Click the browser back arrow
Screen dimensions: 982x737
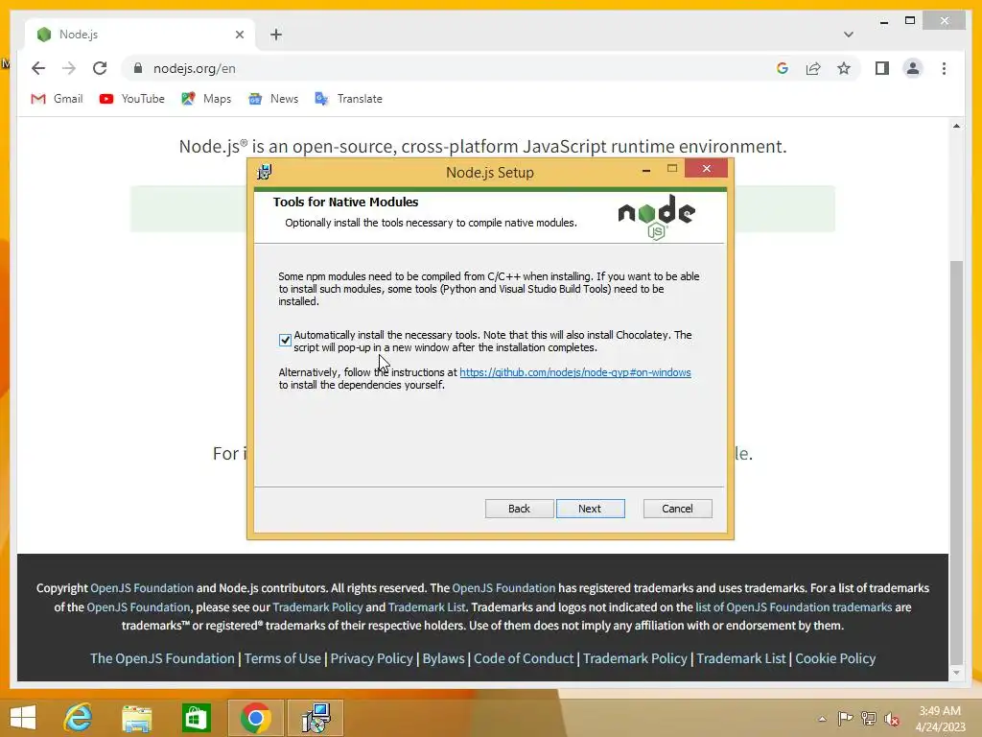(38, 68)
